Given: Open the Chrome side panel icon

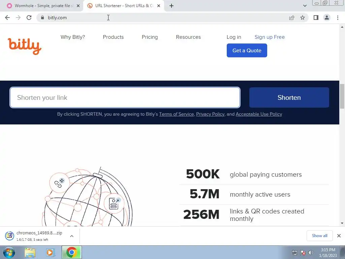Looking at the screenshot, I should coord(316,18).
